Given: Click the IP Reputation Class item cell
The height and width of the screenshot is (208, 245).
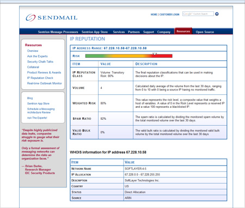Looking at the screenshot, I should point(84,74).
